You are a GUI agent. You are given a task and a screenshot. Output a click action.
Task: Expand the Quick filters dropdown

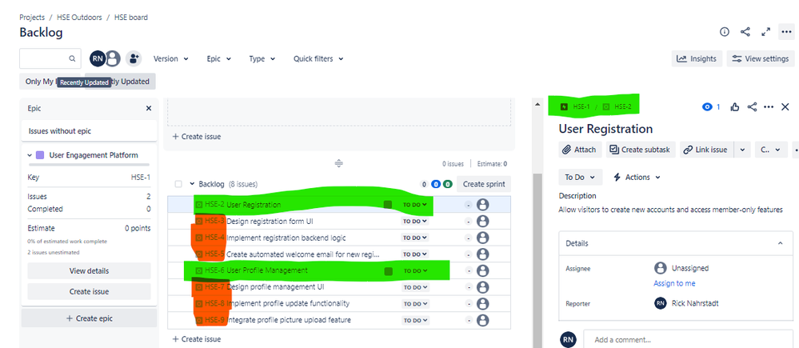[x=318, y=58]
